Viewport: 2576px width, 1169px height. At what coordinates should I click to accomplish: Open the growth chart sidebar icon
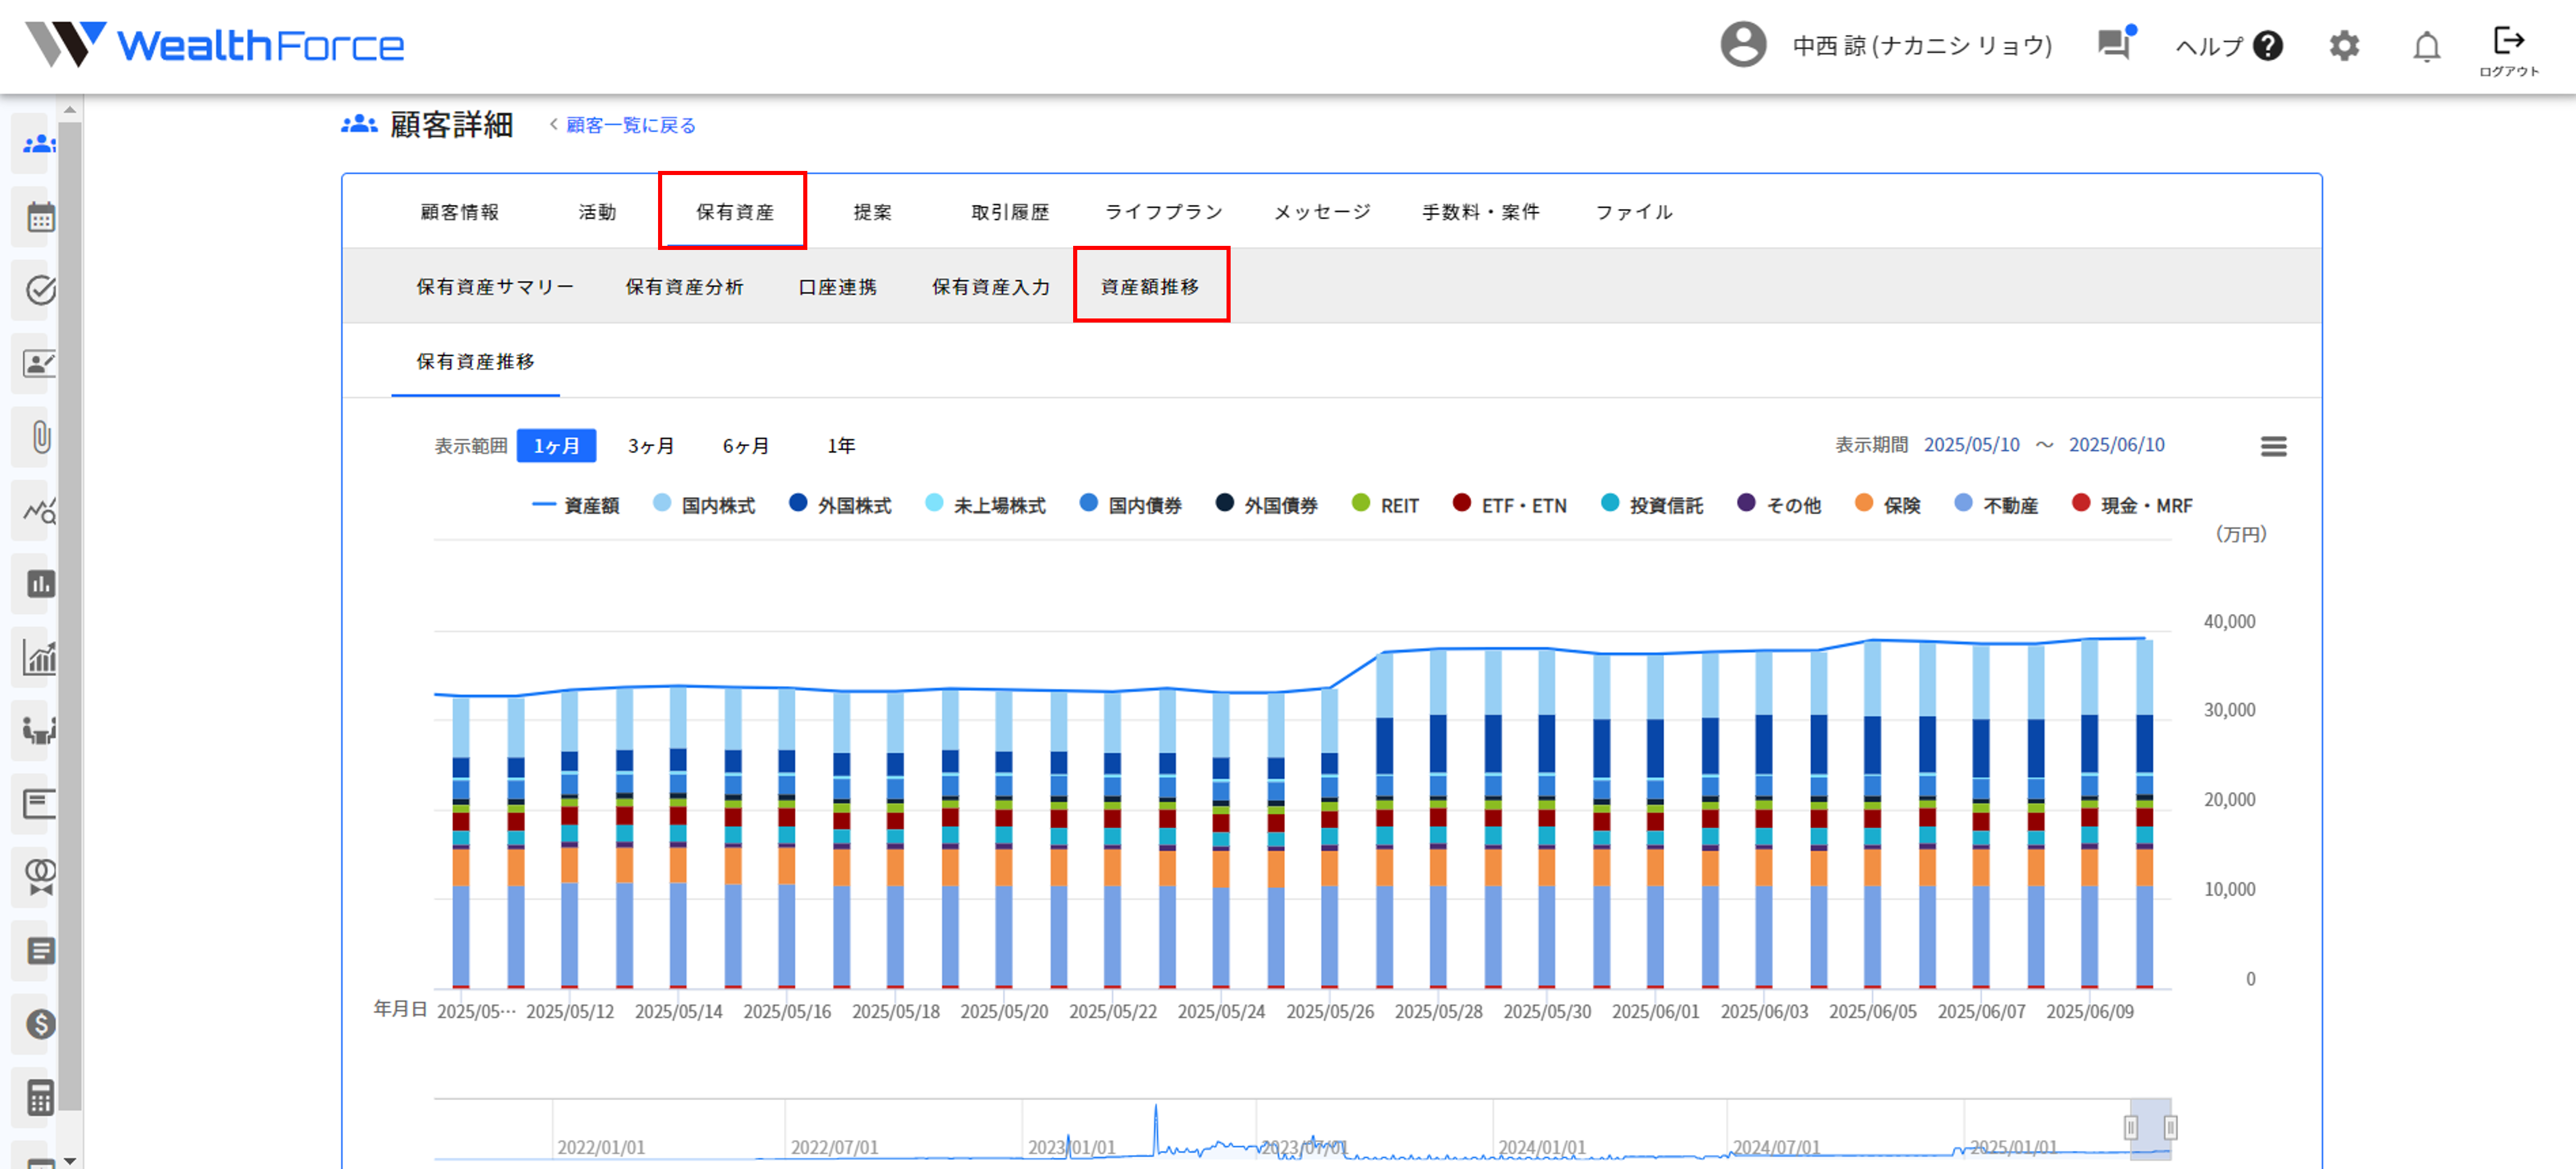[40, 657]
